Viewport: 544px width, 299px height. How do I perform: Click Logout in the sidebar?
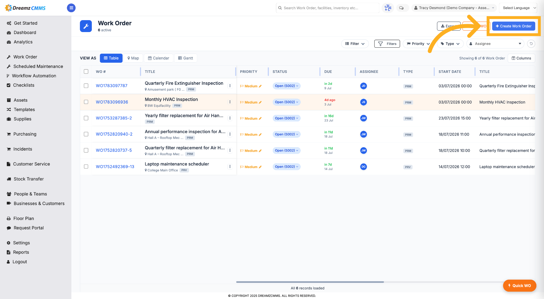click(20, 262)
